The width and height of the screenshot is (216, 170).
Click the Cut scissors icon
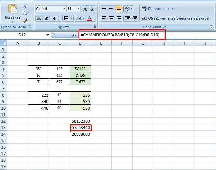pos(25,6)
